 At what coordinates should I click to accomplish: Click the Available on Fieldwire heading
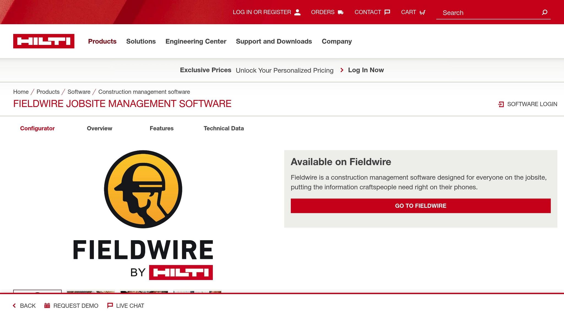tap(341, 162)
